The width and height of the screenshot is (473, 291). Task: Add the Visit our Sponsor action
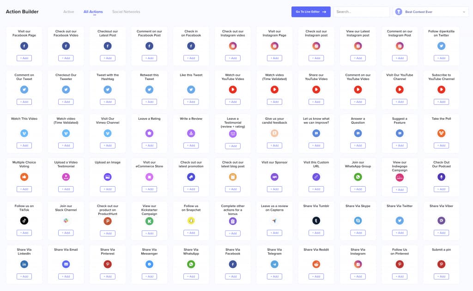pyautogui.click(x=274, y=189)
